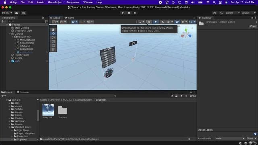Open the Sunny2 Skybox asset thumbnail

point(48,110)
